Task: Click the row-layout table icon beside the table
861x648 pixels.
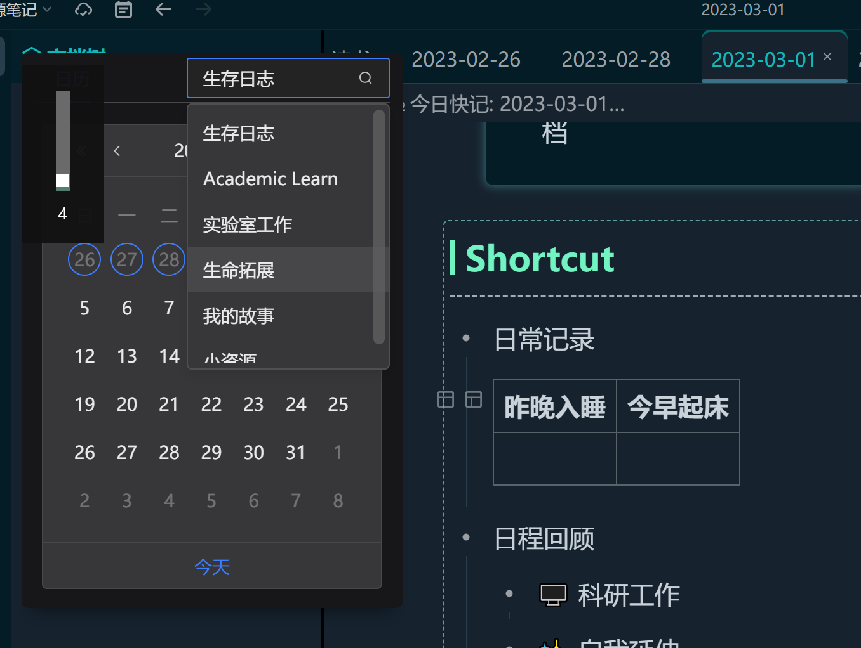Action: 446,399
